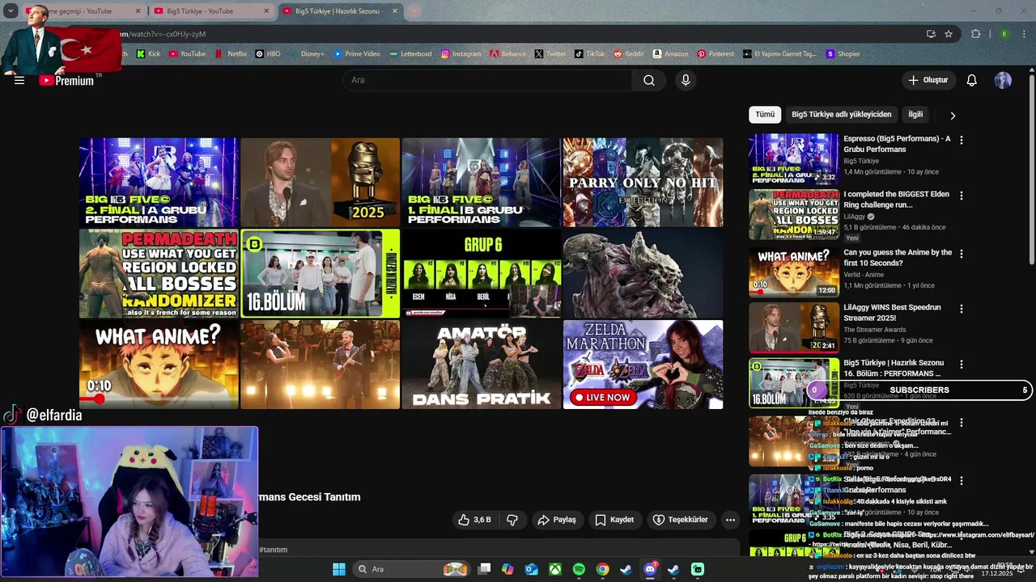
Task: Like the video showing 3,6 B likes
Action: [474, 520]
